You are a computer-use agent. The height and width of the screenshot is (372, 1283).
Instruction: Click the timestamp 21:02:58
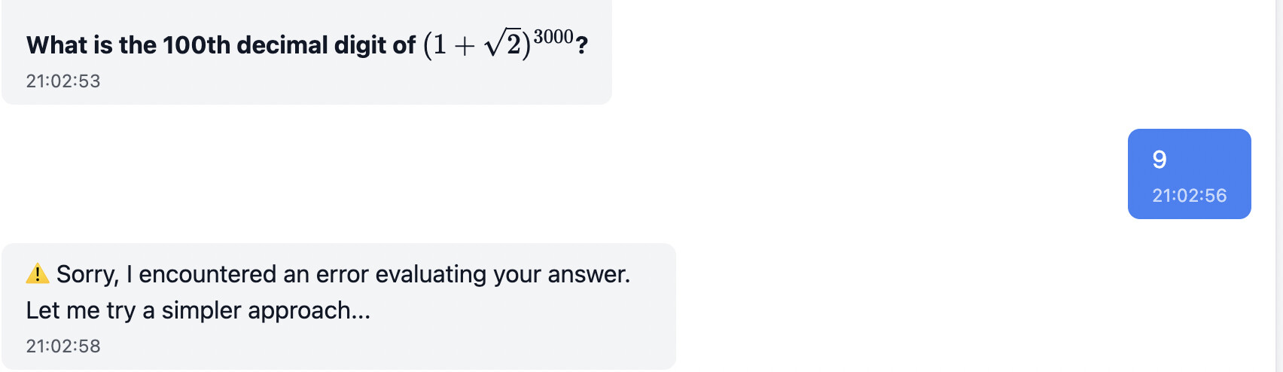63,346
